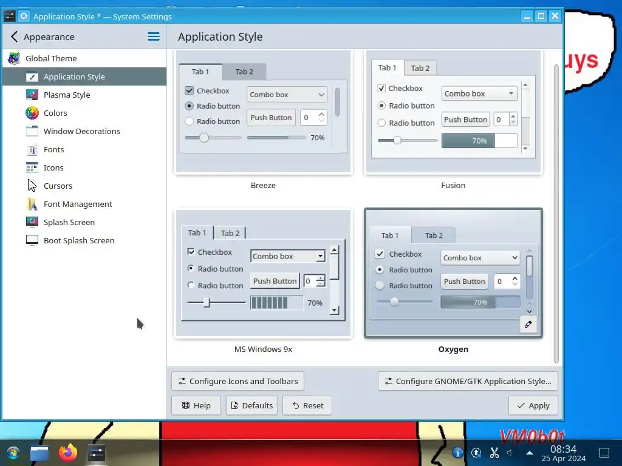Click the Global Theme icon
Image resolution: width=622 pixels, height=466 pixels.
(14, 58)
